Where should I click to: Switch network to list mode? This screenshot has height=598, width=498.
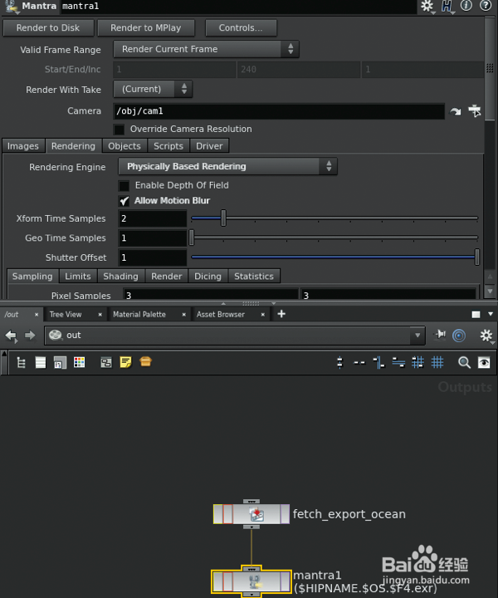41,362
